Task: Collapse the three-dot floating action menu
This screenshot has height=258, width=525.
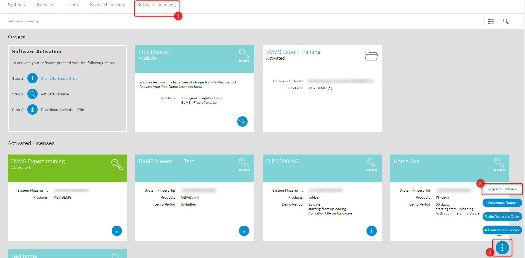Action: tap(502, 247)
